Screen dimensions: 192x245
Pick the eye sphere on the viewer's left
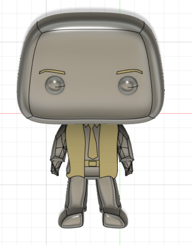pos(55,85)
